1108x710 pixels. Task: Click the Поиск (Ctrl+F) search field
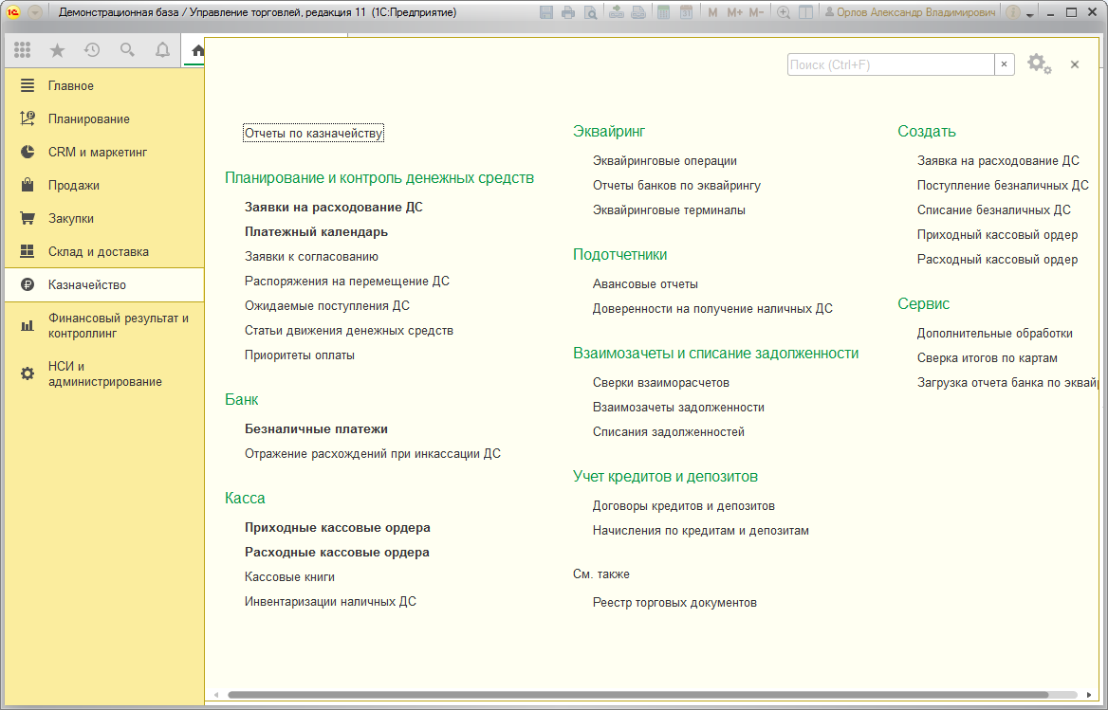point(891,64)
